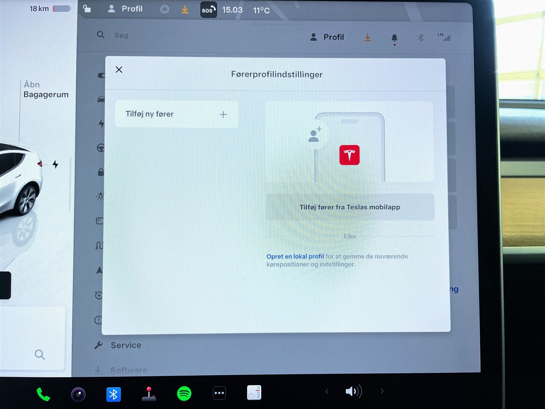The width and height of the screenshot is (545, 409).
Task: Expand Tilføj ny fører with plus
Action: (223, 114)
